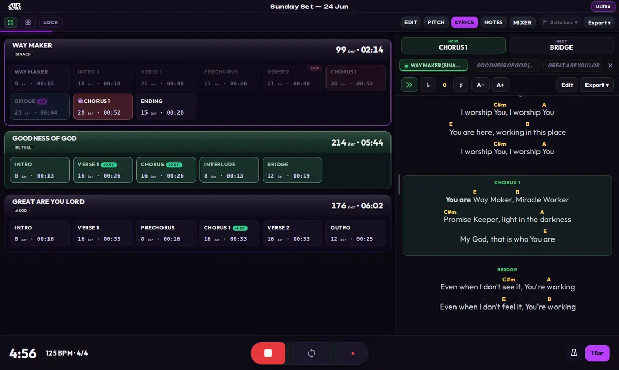Open the Auto Loc dropdown
Image resolution: width=619 pixels, height=370 pixels.
(x=560, y=22)
